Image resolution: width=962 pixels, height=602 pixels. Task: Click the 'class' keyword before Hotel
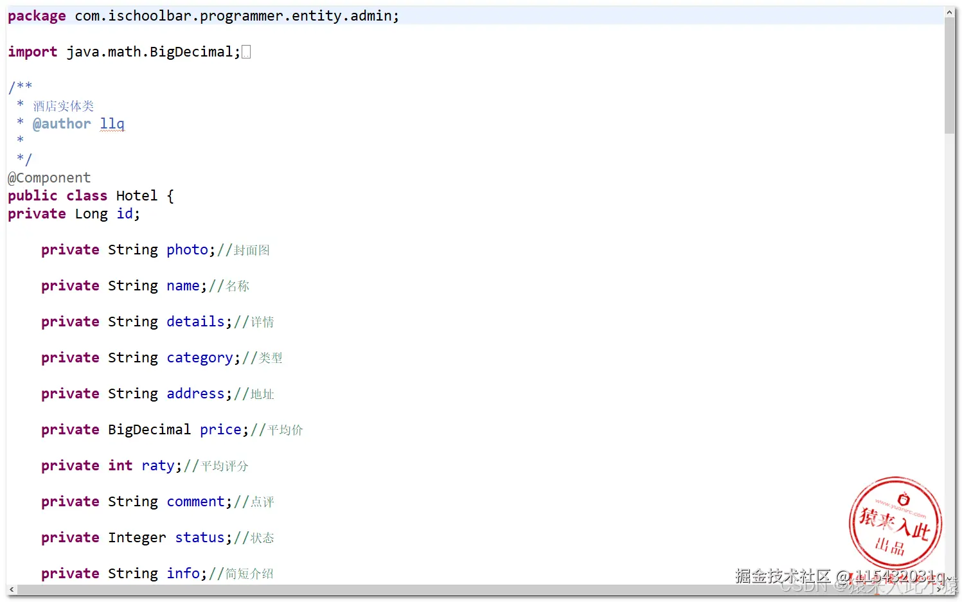(x=87, y=196)
